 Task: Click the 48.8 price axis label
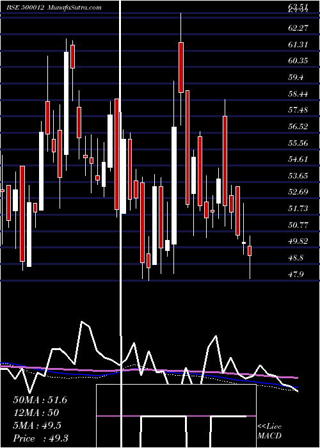coord(296,258)
